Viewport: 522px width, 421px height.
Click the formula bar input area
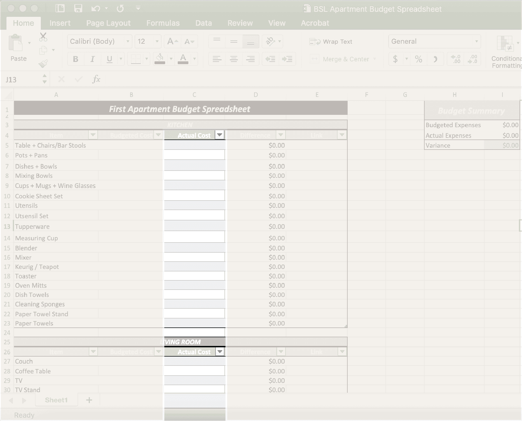click(x=313, y=79)
